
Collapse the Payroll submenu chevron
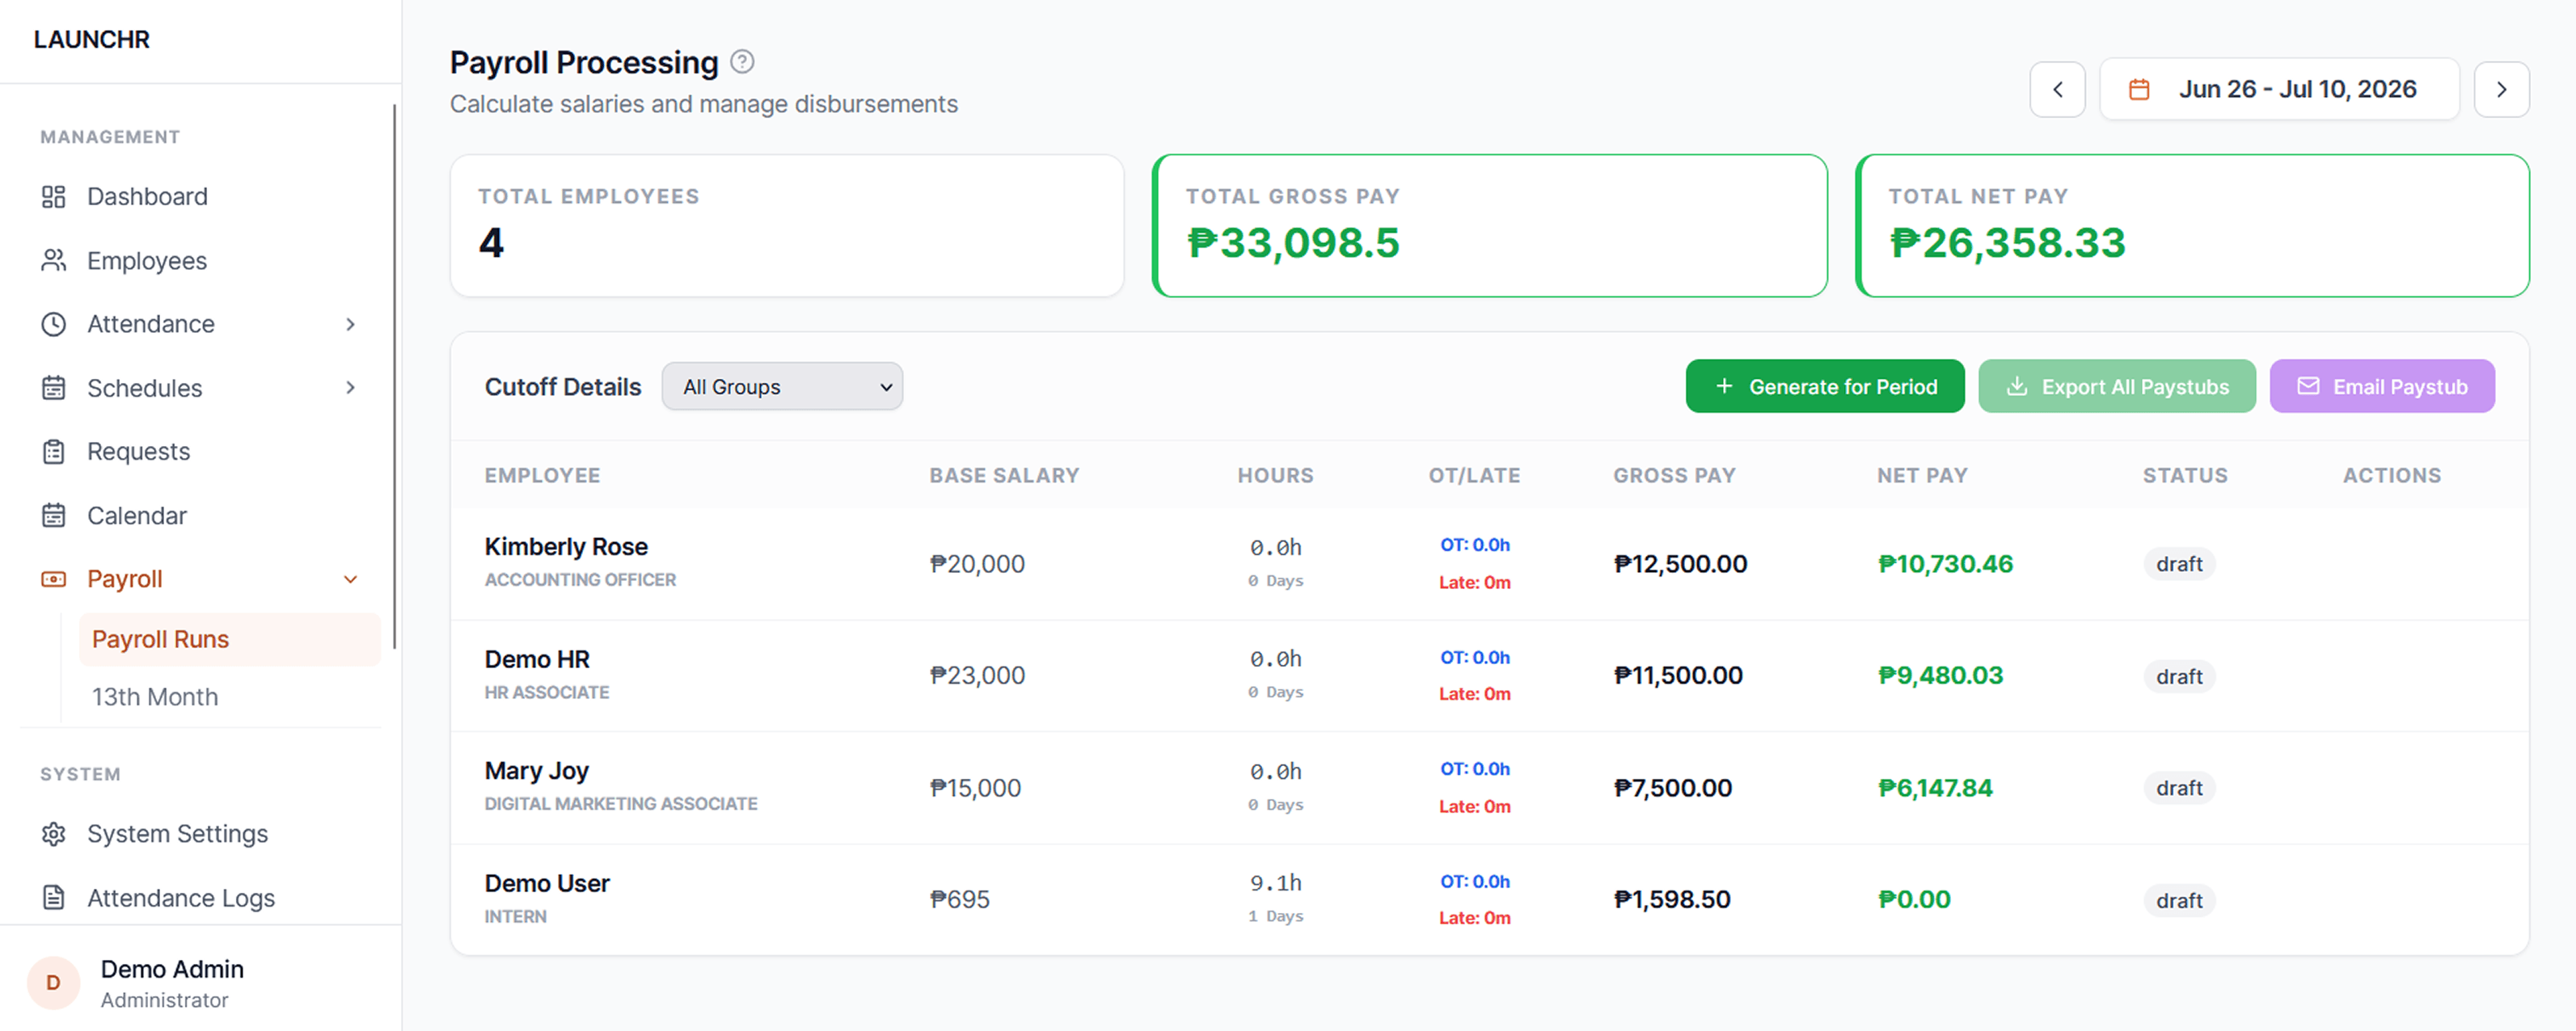click(x=350, y=579)
